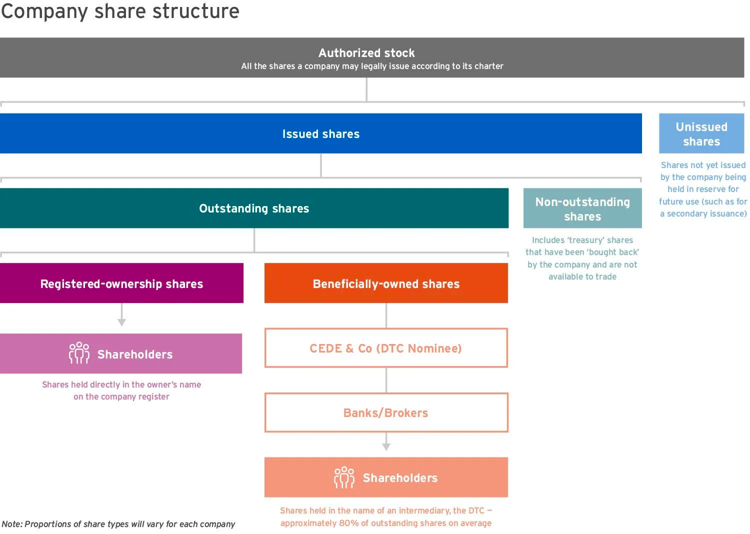Click the Registered-ownership shares purple box
The width and height of the screenshot is (750, 534).
121,283
